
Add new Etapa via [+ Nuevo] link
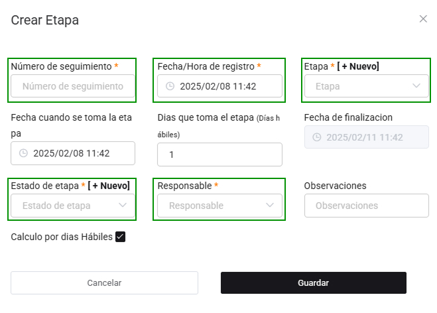[x=358, y=66]
